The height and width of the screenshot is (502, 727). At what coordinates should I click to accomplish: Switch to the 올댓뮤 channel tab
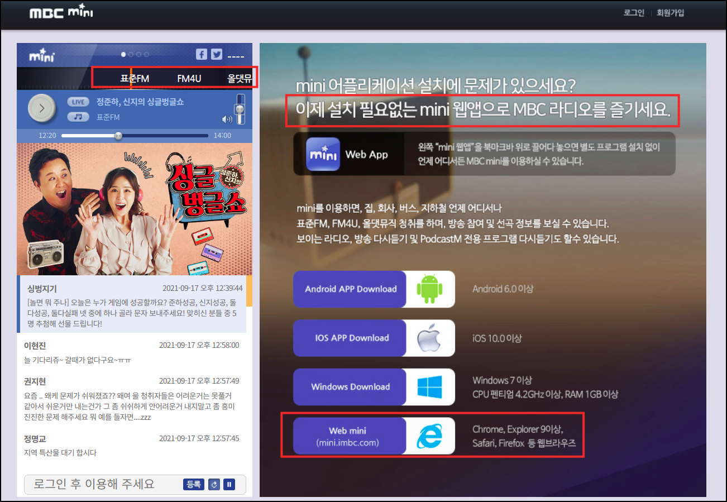[x=238, y=79]
